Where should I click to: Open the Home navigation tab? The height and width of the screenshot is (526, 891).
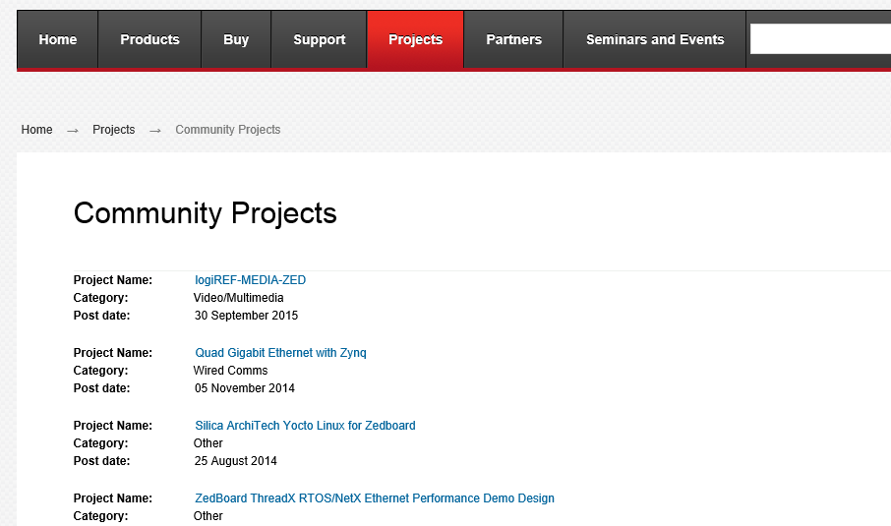pyautogui.click(x=57, y=39)
